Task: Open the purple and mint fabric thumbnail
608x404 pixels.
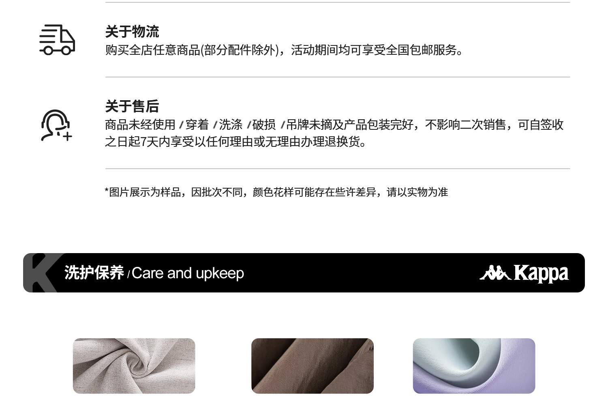Action: pos(474,366)
